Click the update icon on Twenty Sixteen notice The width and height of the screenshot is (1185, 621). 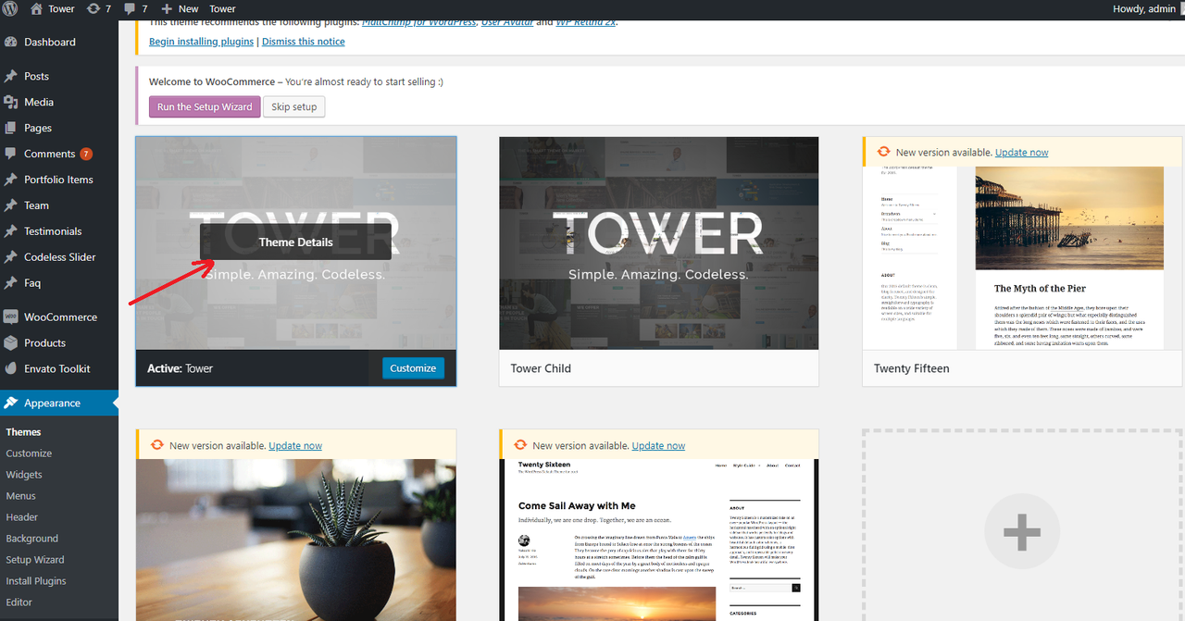click(520, 445)
